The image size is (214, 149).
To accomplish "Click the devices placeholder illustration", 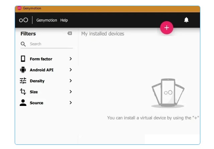I will pos(168,93).
